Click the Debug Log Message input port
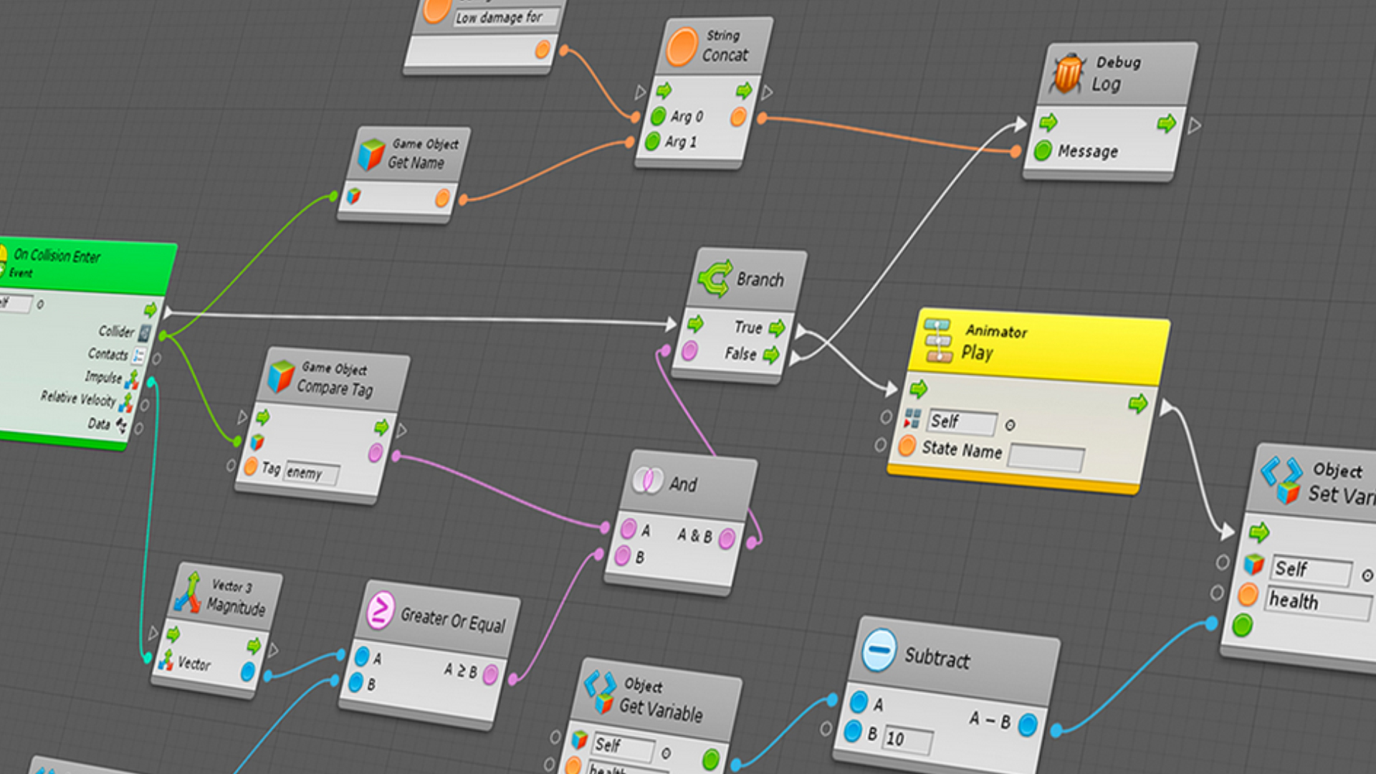Image resolution: width=1376 pixels, height=774 pixels. 1043,150
